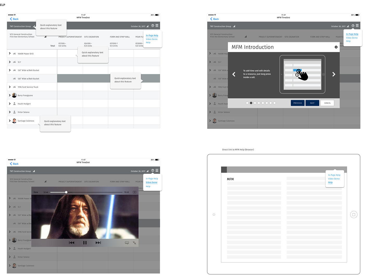The image size is (369, 278).
Task: Select the first page dot in MFM Introduction
Action: pyautogui.click(x=247, y=103)
